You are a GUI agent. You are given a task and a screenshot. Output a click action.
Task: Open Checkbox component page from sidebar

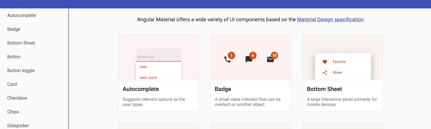(x=17, y=98)
